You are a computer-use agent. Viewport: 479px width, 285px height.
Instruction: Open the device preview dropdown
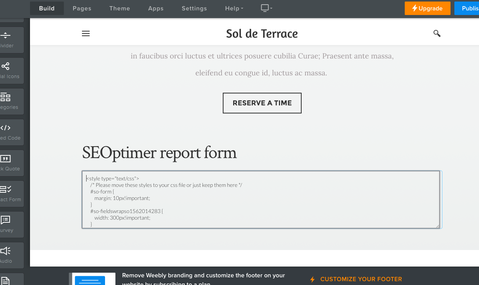click(x=266, y=8)
